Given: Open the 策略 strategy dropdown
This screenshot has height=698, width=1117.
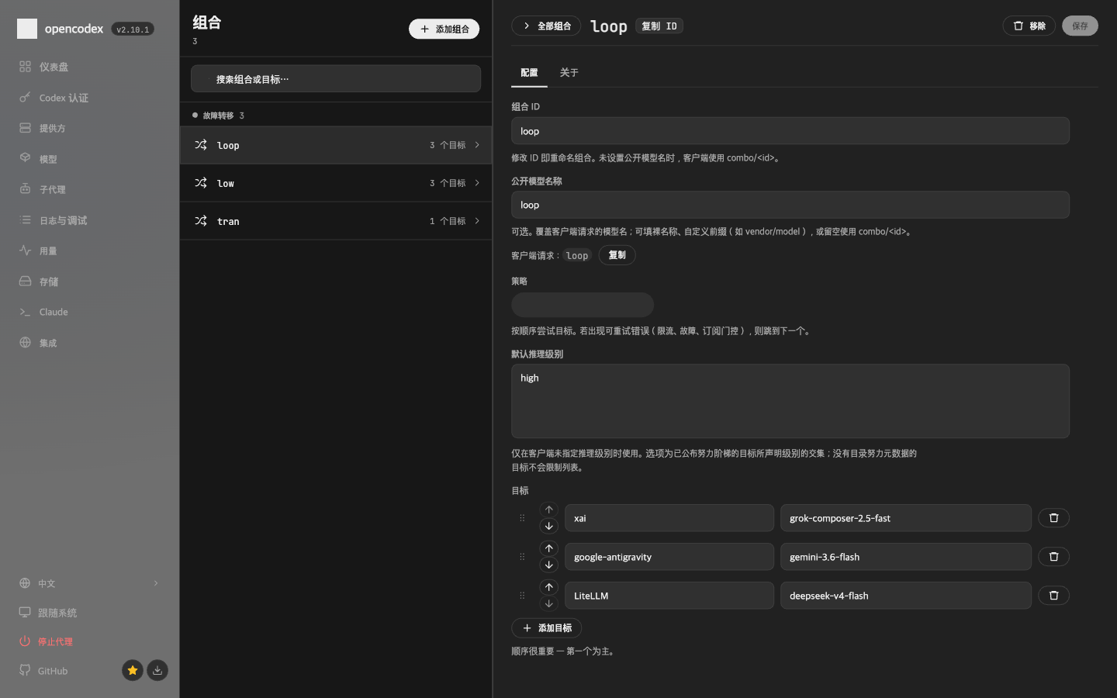Looking at the screenshot, I should 583,305.
